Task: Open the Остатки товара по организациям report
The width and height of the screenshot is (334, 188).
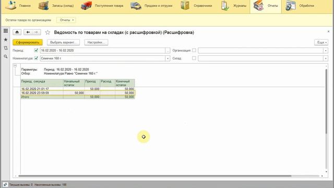Action: (28, 20)
